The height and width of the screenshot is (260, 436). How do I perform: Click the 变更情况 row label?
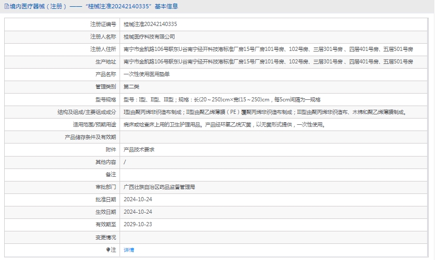point(105,238)
